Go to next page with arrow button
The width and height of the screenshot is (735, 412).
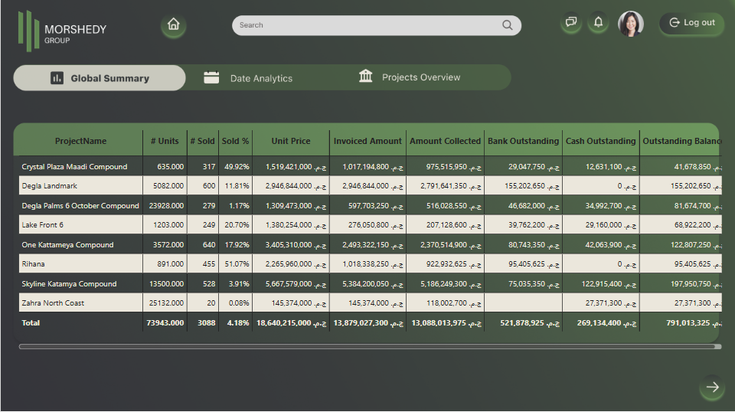click(713, 387)
